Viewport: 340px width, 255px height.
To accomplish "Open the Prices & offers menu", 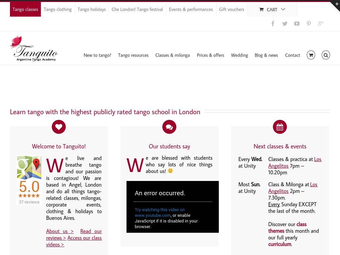I will (x=210, y=55).
